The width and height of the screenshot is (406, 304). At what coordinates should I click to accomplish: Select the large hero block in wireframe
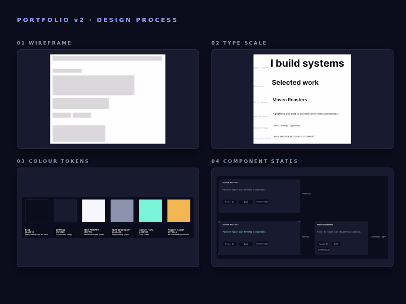(93, 85)
